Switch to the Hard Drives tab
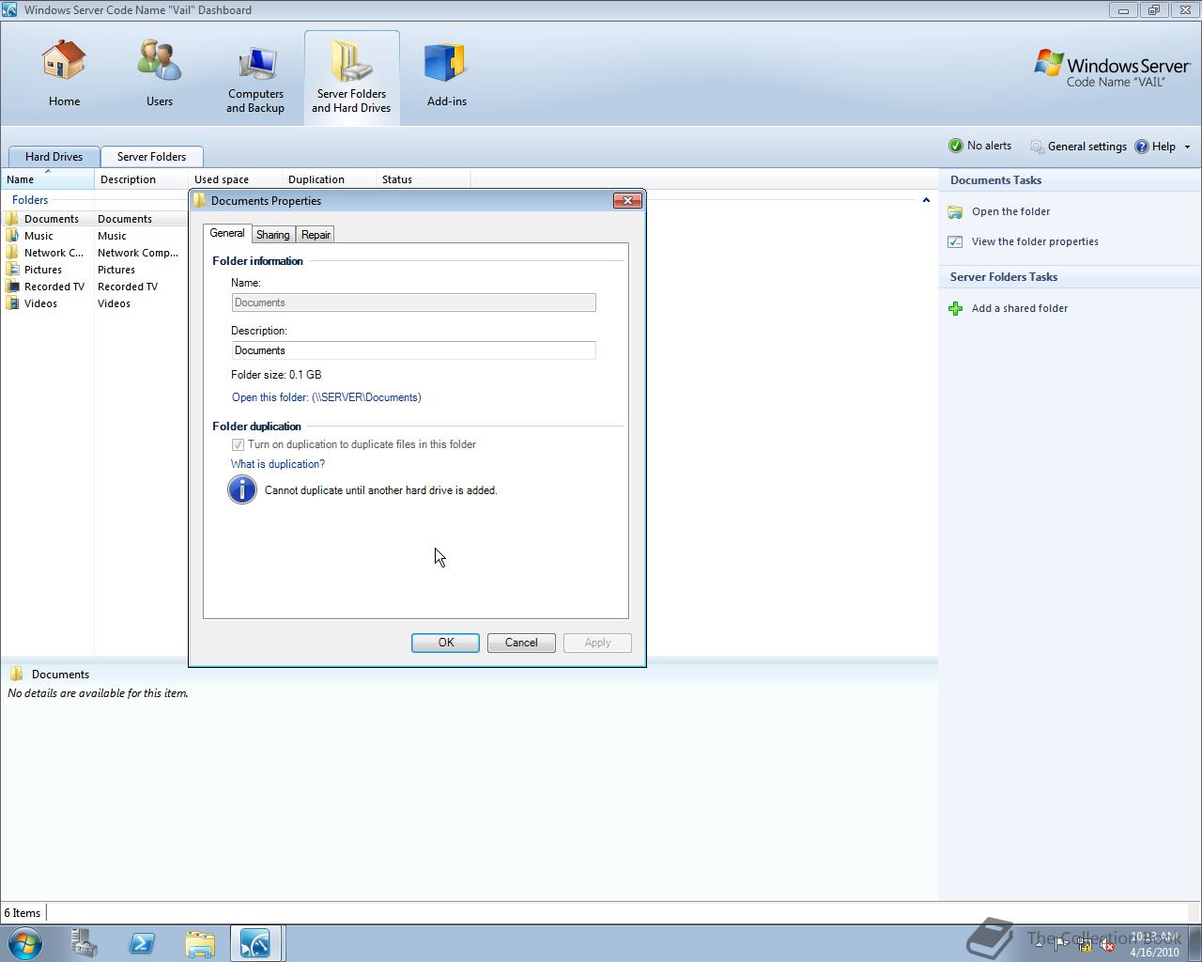The height and width of the screenshot is (962, 1202). pyautogui.click(x=54, y=157)
